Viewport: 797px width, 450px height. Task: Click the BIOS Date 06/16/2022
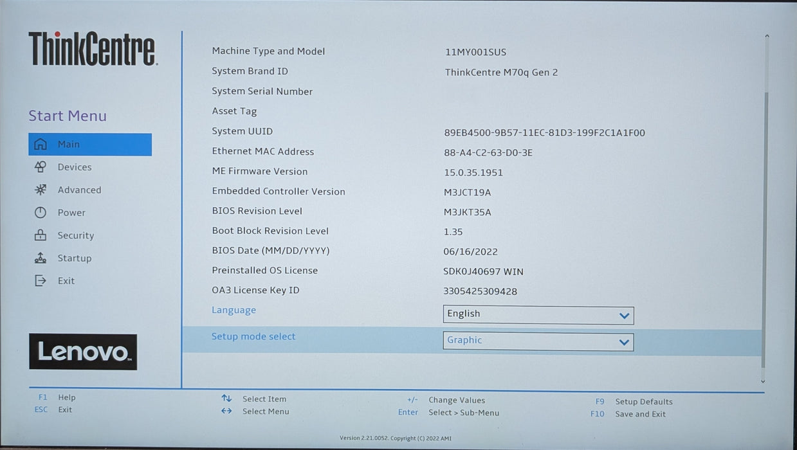tap(470, 252)
